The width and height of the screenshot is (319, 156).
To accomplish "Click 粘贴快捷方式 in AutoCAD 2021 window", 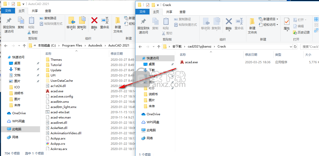I will (x=51, y=24).
